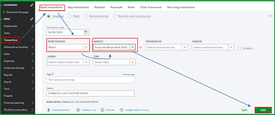Edit bookmarks with the pencil icon
Image resolution: width=275 pixels, height=115 pixels.
coord(32,5)
